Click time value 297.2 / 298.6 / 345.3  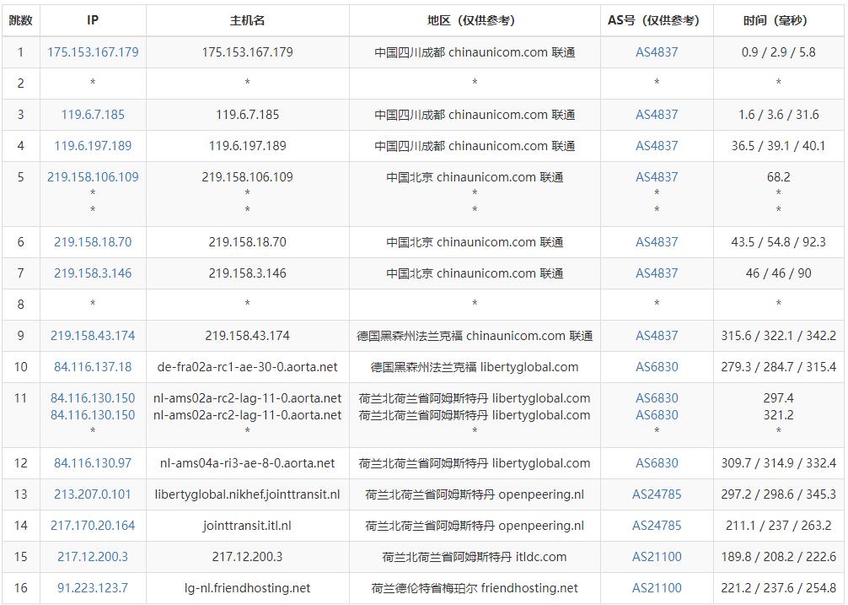click(778, 494)
